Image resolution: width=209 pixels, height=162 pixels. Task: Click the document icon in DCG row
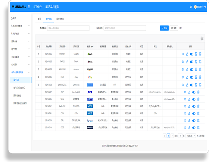pyautogui.click(x=198, y=128)
